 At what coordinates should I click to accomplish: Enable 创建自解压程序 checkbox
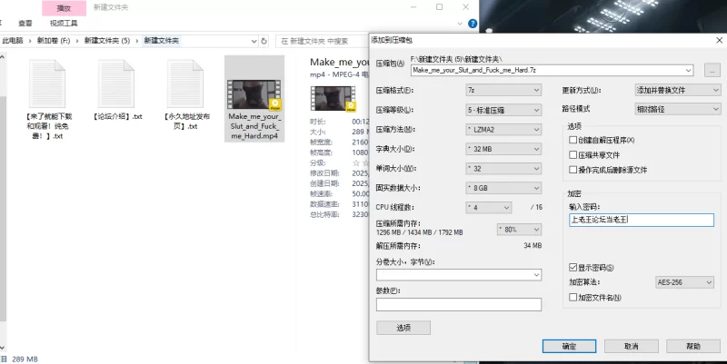tap(573, 140)
